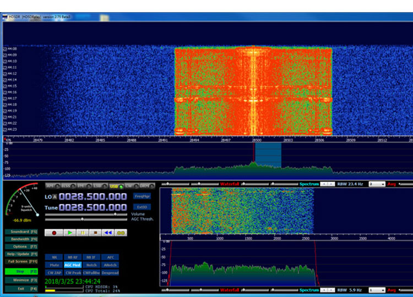Start recording with the red record button

(54, 233)
